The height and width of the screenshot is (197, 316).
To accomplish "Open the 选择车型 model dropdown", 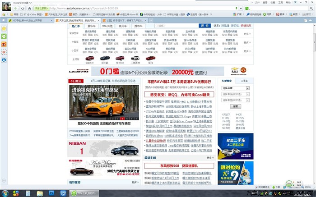I will (235, 100).
